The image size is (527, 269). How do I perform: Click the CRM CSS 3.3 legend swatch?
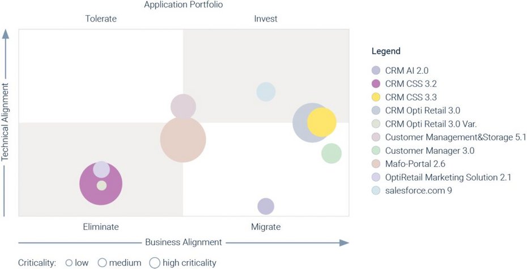[376, 97]
